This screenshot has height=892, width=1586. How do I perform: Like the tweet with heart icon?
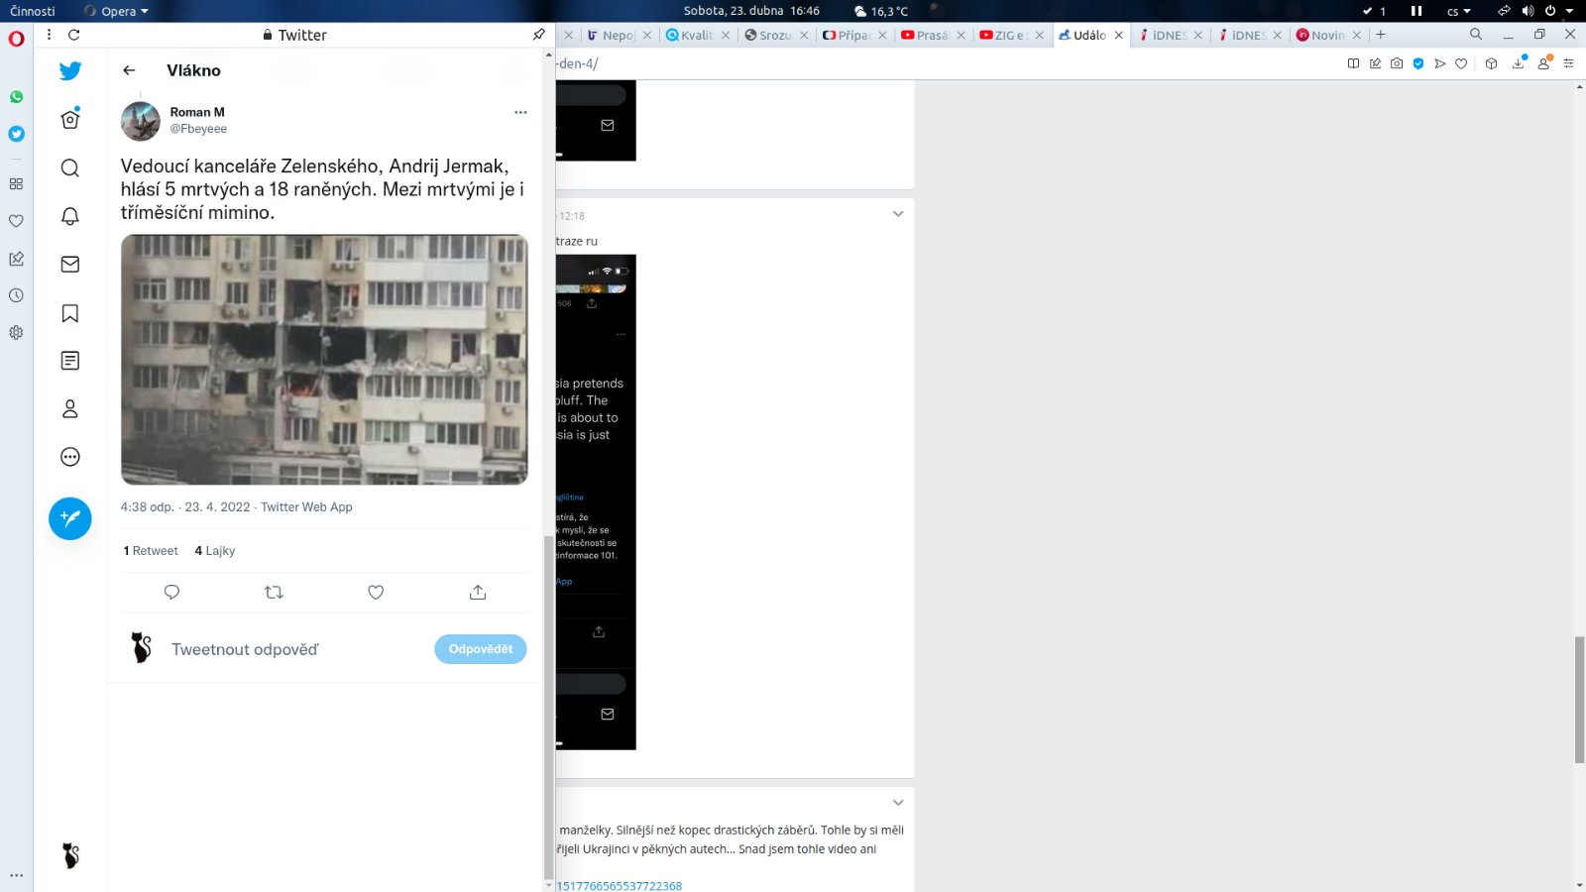(376, 593)
